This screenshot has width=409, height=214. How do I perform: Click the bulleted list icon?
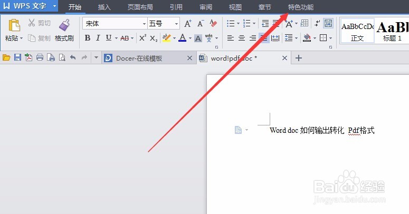tap(231, 24)
